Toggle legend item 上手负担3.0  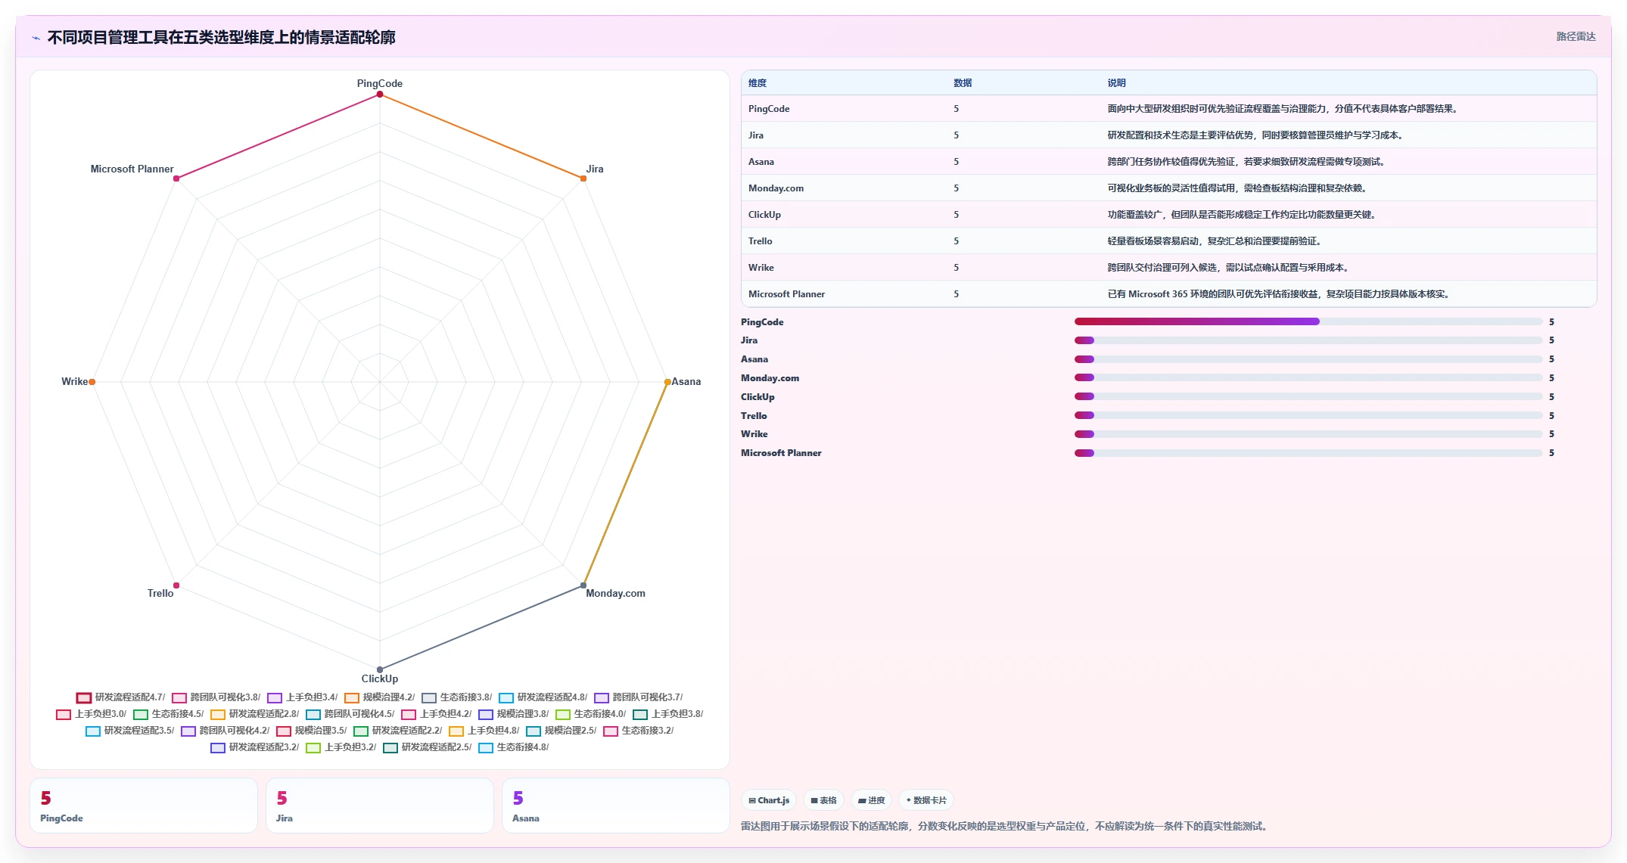[x=91, y=714]
